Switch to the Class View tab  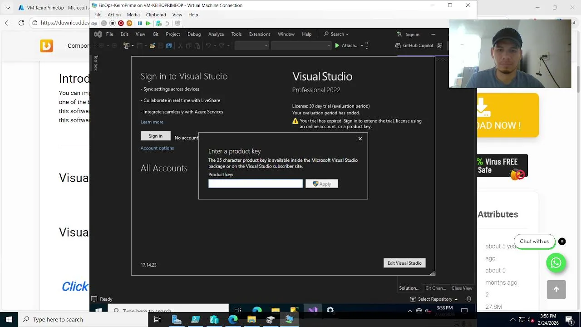[462, 288]
